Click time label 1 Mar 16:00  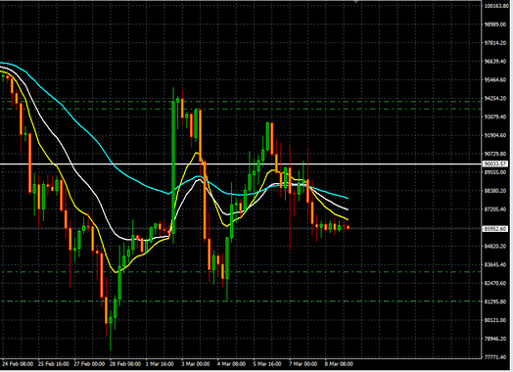click(160, 364)
